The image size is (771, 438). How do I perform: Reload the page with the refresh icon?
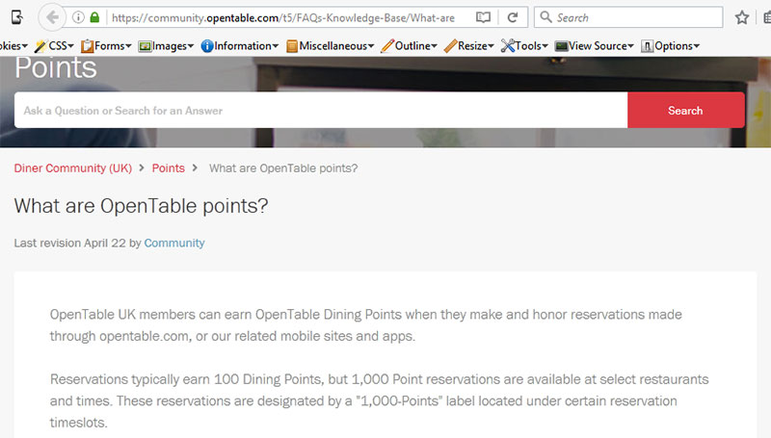(513, 17)
